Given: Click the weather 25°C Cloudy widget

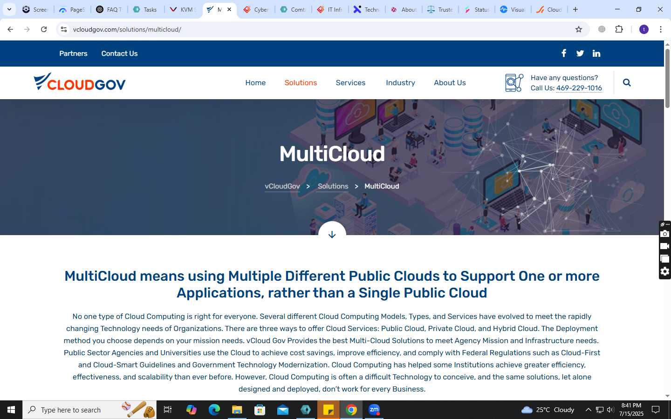Looking at the screenshot, I should [x=548, y=410].
